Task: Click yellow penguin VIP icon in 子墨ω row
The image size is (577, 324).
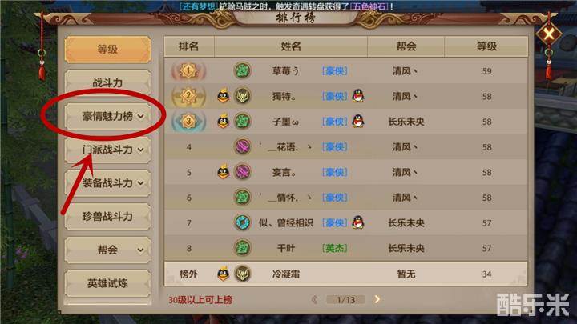Action: 223,122
